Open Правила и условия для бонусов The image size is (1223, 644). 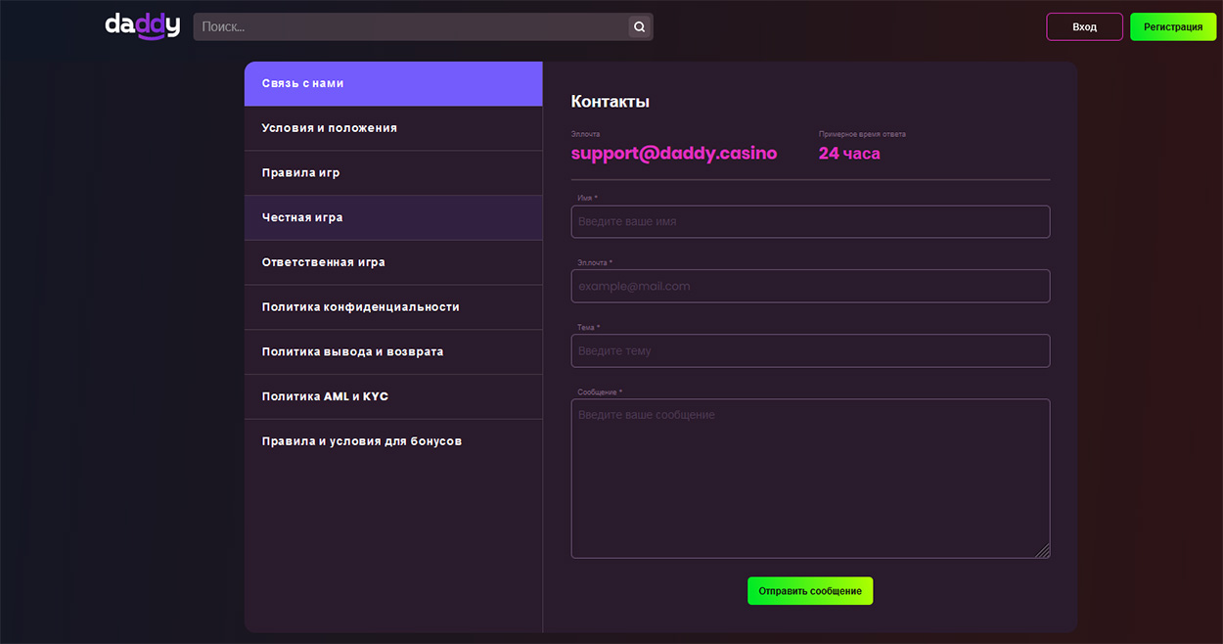(393, 441)
